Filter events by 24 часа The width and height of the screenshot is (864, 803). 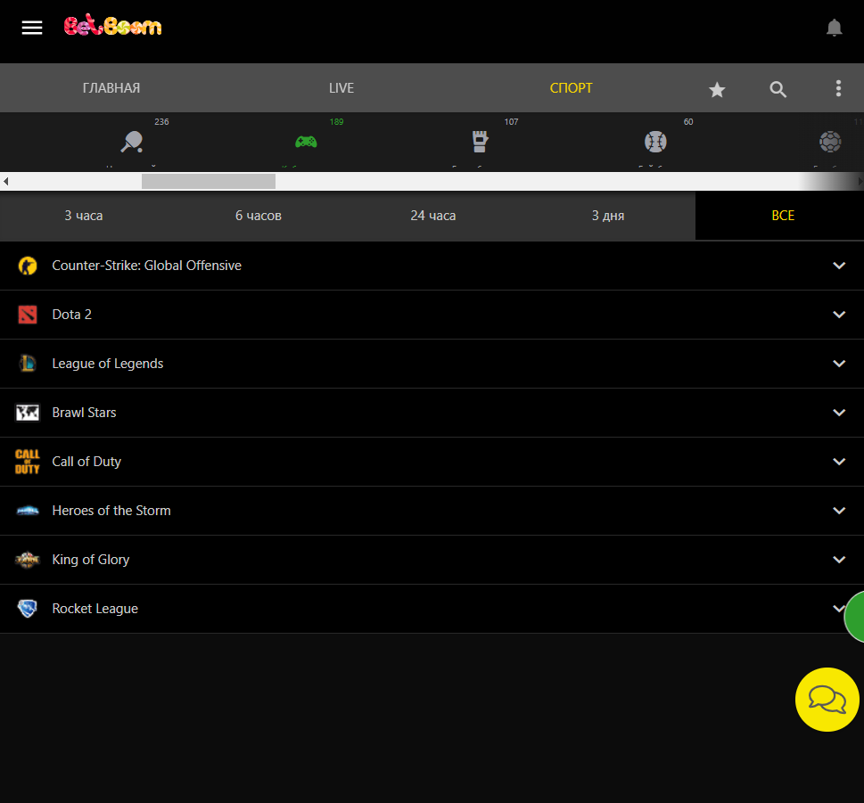click(433, 216)
